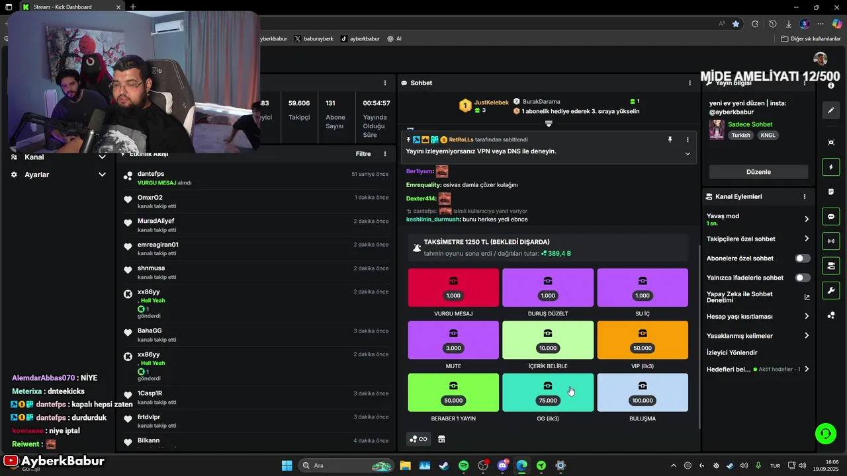Open Steam from the taskbar

click(x=443, y=465)
